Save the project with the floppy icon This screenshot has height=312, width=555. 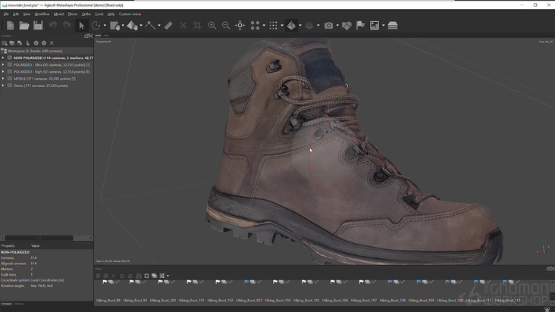tap(38, 26)
